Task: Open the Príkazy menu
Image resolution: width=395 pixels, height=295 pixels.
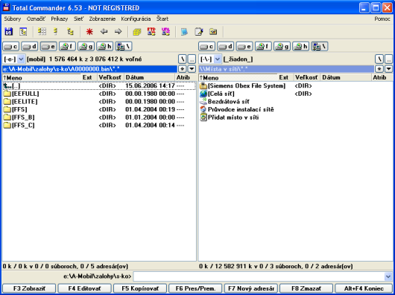Action: tap(60, 19)
